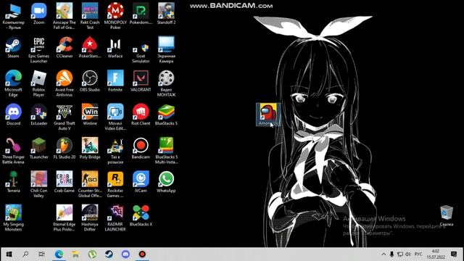Screen dimensions: 464x261
Task: Select the Recycle Bin icon
Action: (x=447, y=216)
